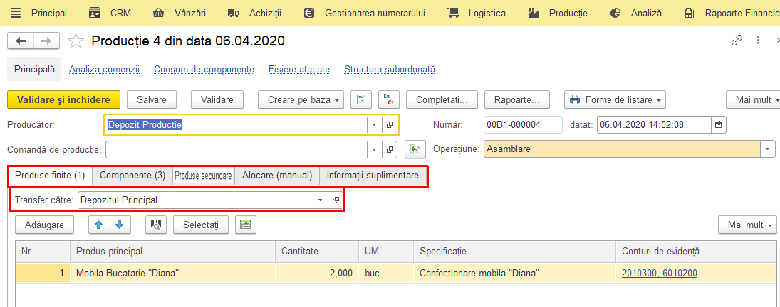The image size is (780, 307).
Task: Click the green table icon beside Selectați
Action: point(245,225)
